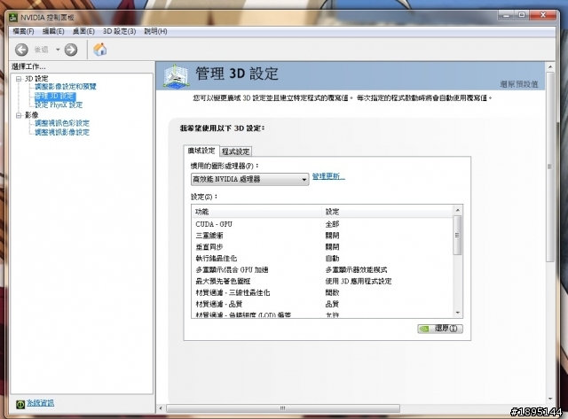Viewport: 568px width, 419px height.
Task: Click the main panel vertical scrollbar thumb
Action: pyautogui.click(x=550, y=167)
